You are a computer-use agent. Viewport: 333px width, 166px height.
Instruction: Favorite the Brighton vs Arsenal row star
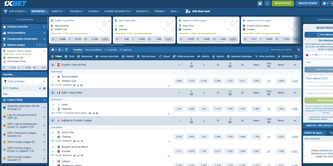pyautogui.click(x=53, y=151)
